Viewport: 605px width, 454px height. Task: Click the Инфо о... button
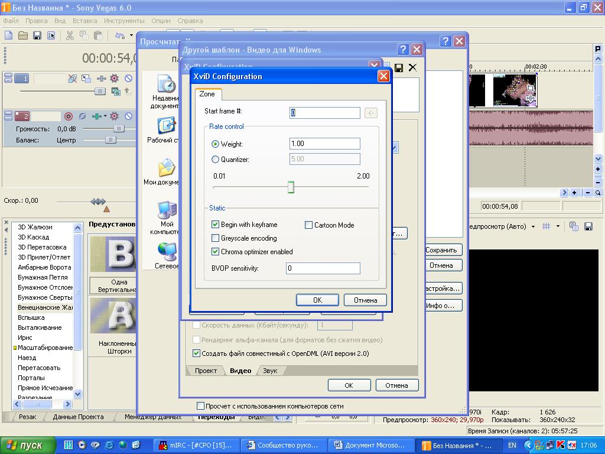point(443,306)
